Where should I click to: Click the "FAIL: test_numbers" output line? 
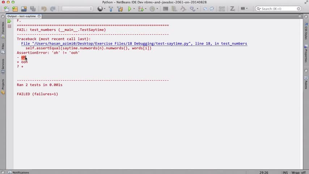pyautogui.click(x=61, y=30)
